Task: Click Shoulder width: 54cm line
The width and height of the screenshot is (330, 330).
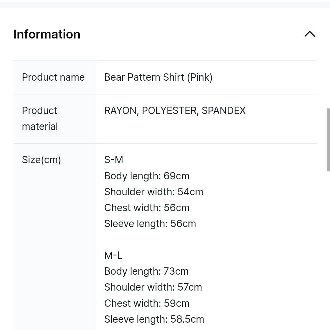Action: coord(154,192)
